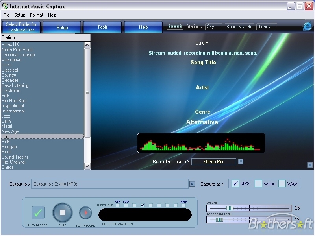Set threshold to LOW checkbox
Image resolution: width=315 pixels, height=236 pixels.
(x=126, y=205)
